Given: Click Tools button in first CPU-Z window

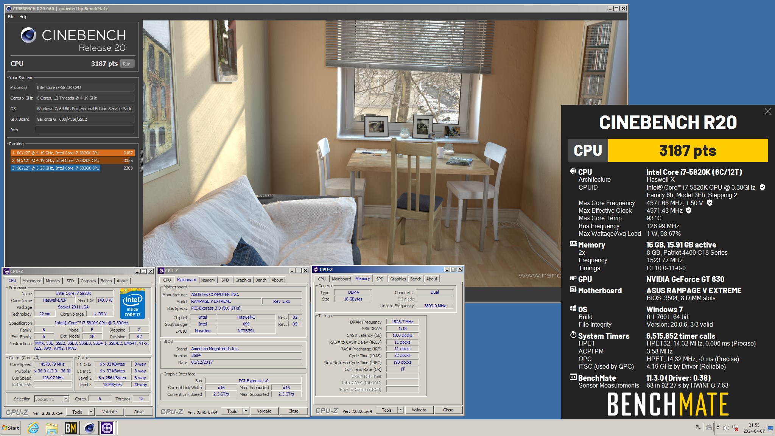Looking at the screenshot, I should [x=77, y=412].
